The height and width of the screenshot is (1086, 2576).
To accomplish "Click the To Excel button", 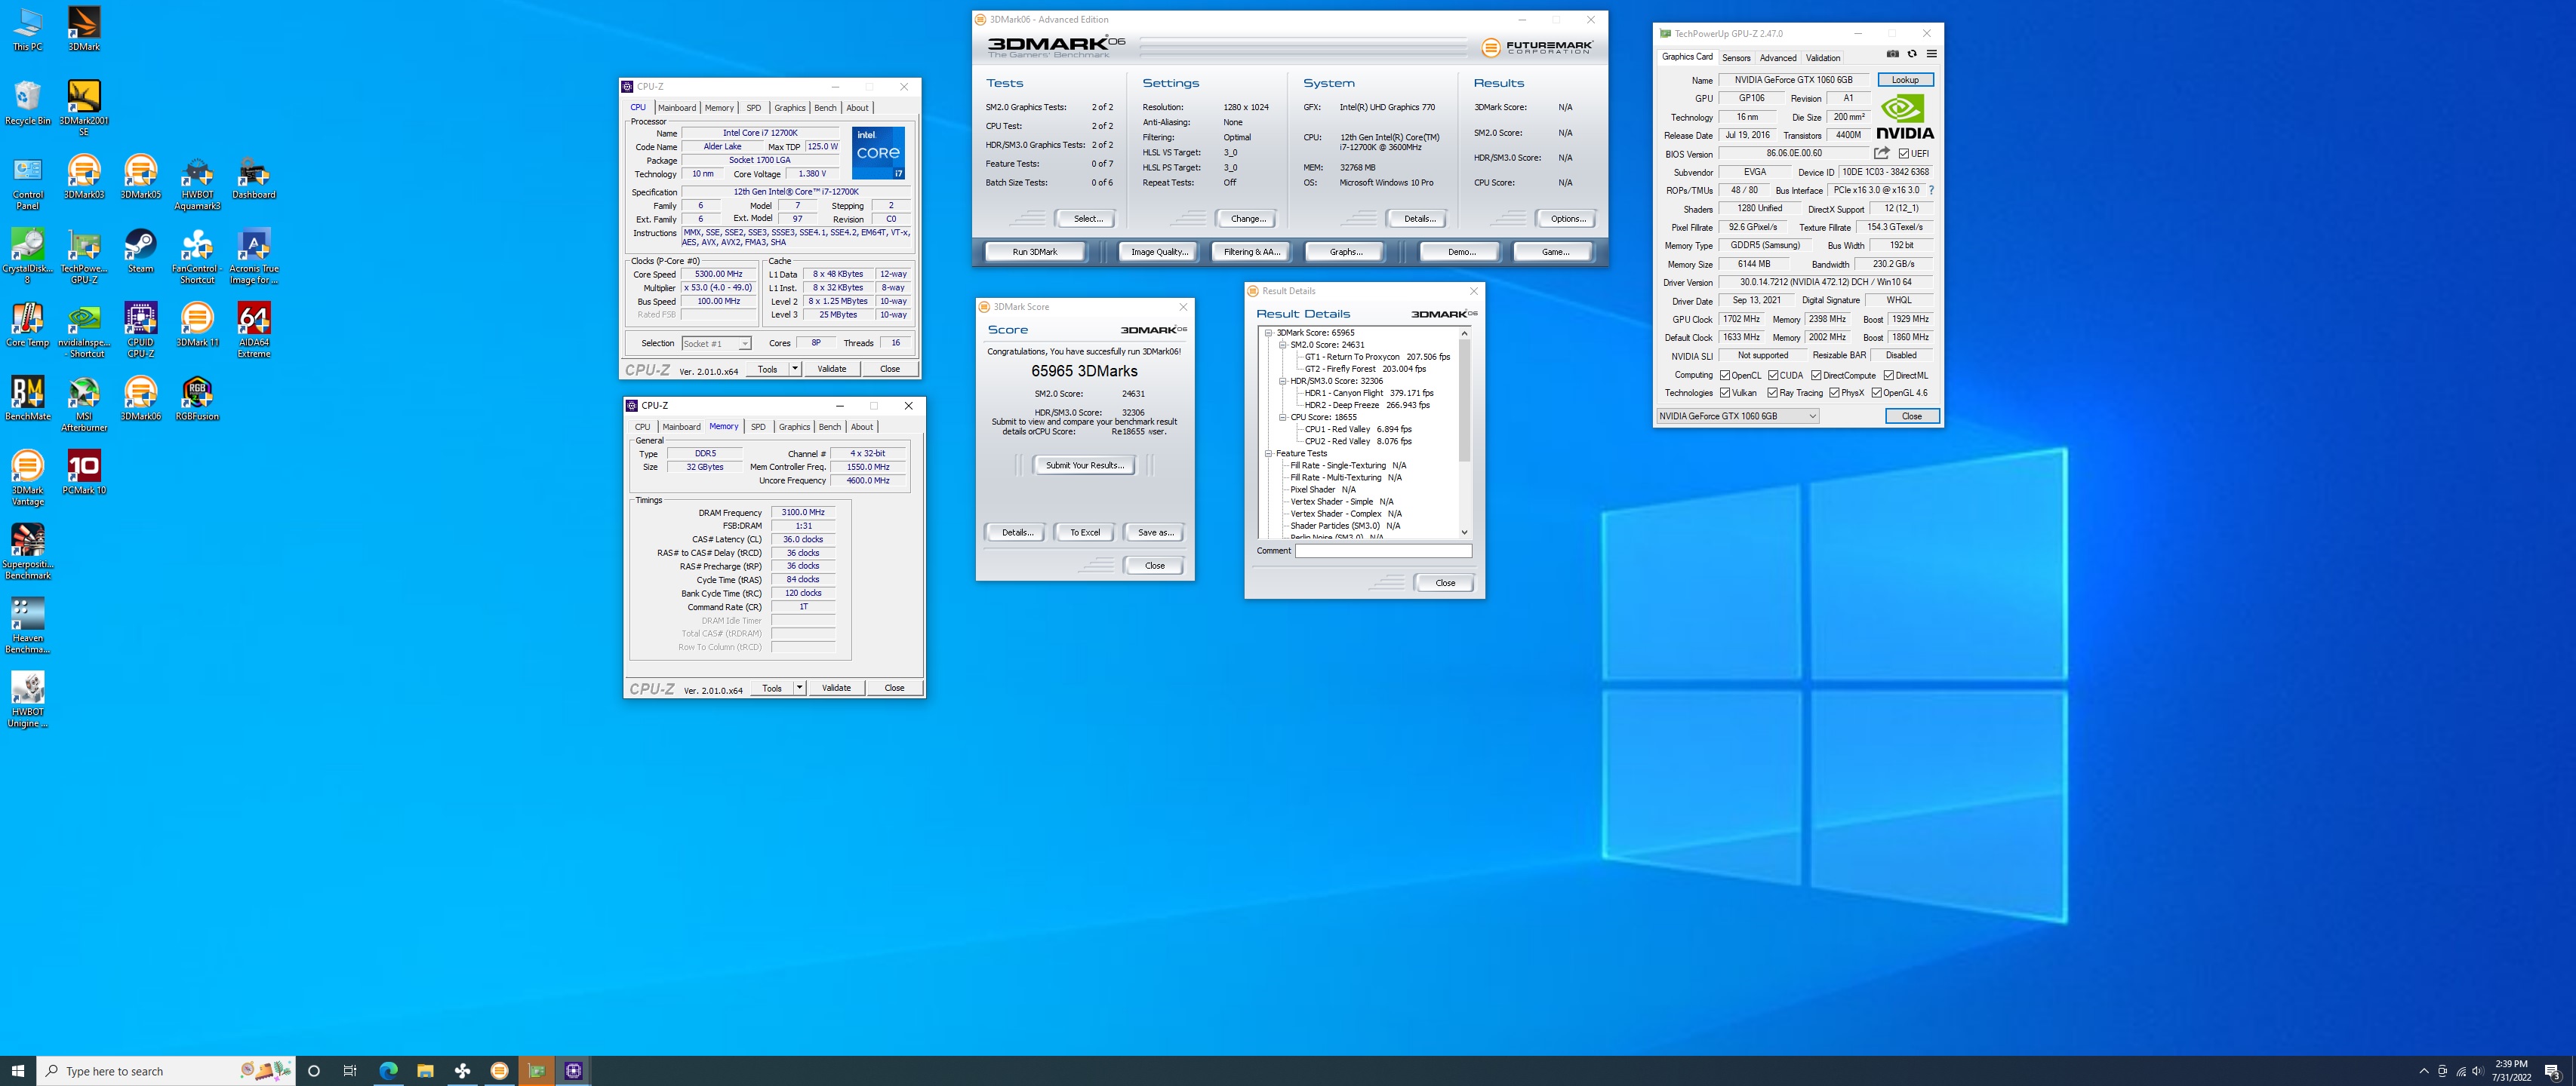I will pyautogui.click(x=1084, y=532).
